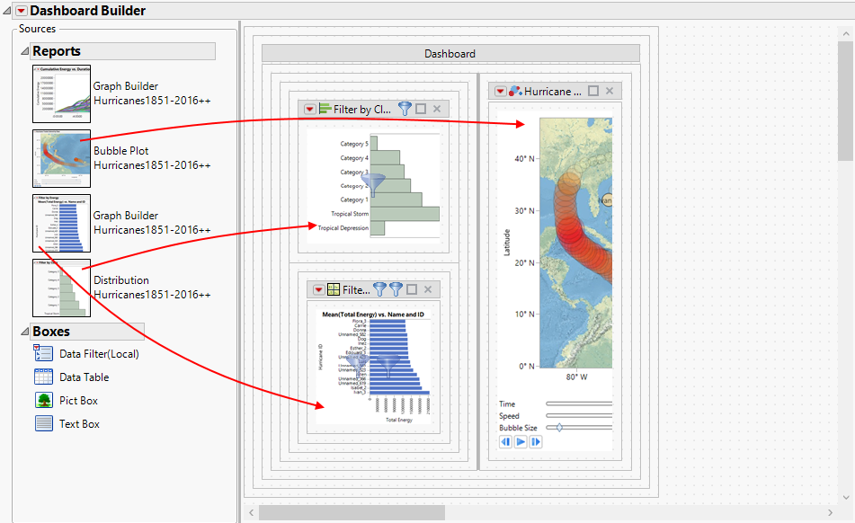Toggle the second funnel icon on Filte... panel
Viewport: 855px width, 523px height.
click(396, 290)
